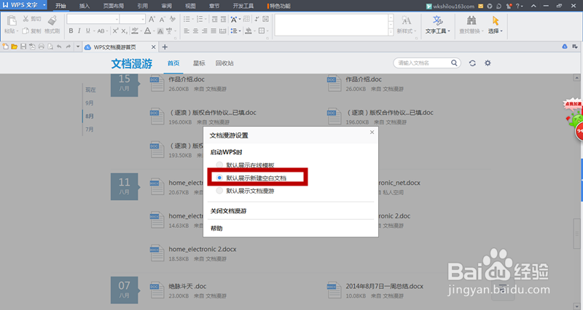Open the quick access toolbar customize arrow
Image resolution: width=583 pixels, height=310 pixels.
tap(78, 47)
